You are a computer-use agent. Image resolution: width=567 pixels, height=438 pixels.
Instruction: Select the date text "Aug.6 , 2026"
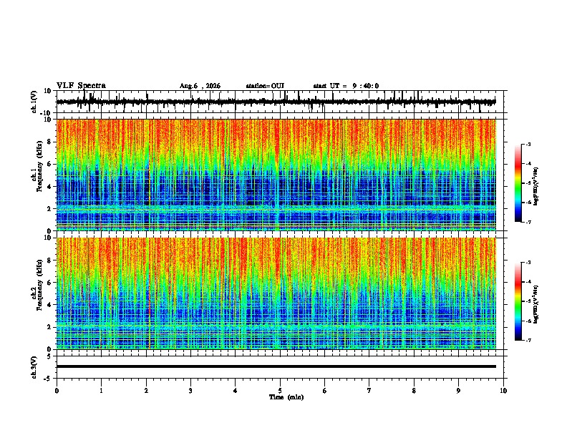tap(200, 86)
